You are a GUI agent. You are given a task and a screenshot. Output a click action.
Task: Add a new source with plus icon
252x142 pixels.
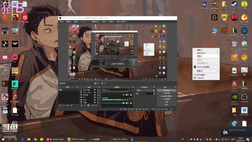pos(82,105)
